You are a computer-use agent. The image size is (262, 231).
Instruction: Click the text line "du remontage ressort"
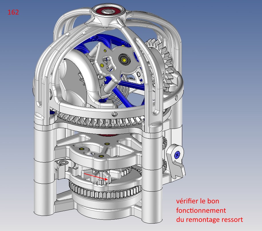210,220
